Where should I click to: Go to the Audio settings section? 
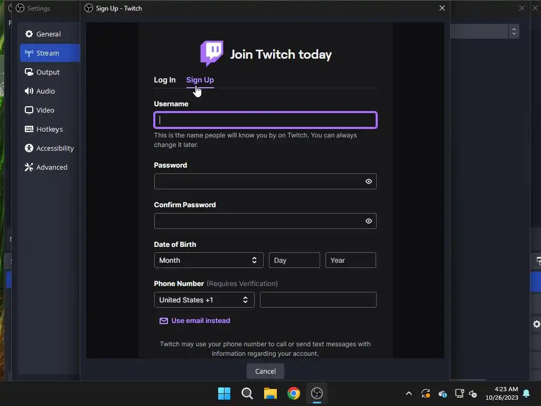click(49, 91)
